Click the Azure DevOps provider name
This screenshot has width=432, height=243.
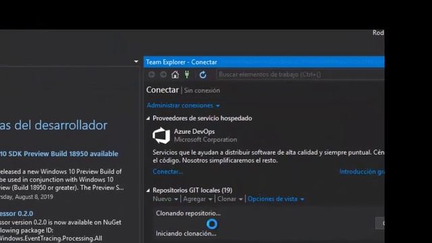(x=194, y=132)
